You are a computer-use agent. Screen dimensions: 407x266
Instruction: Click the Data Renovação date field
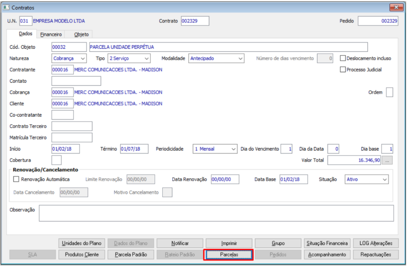[x=225, y=179]
